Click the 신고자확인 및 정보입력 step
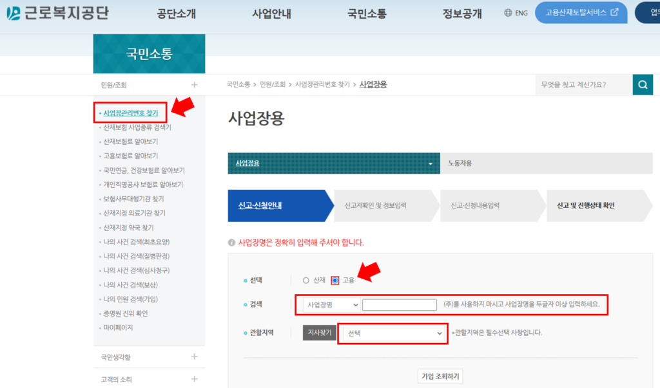The image size is (660, 388). [x=376, y=205]
